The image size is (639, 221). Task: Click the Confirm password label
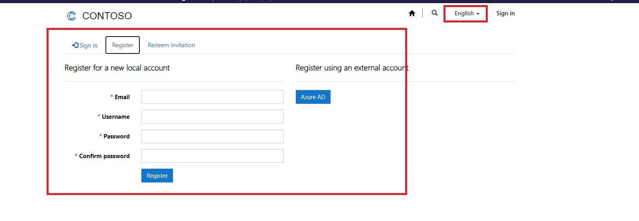(104, 156)
